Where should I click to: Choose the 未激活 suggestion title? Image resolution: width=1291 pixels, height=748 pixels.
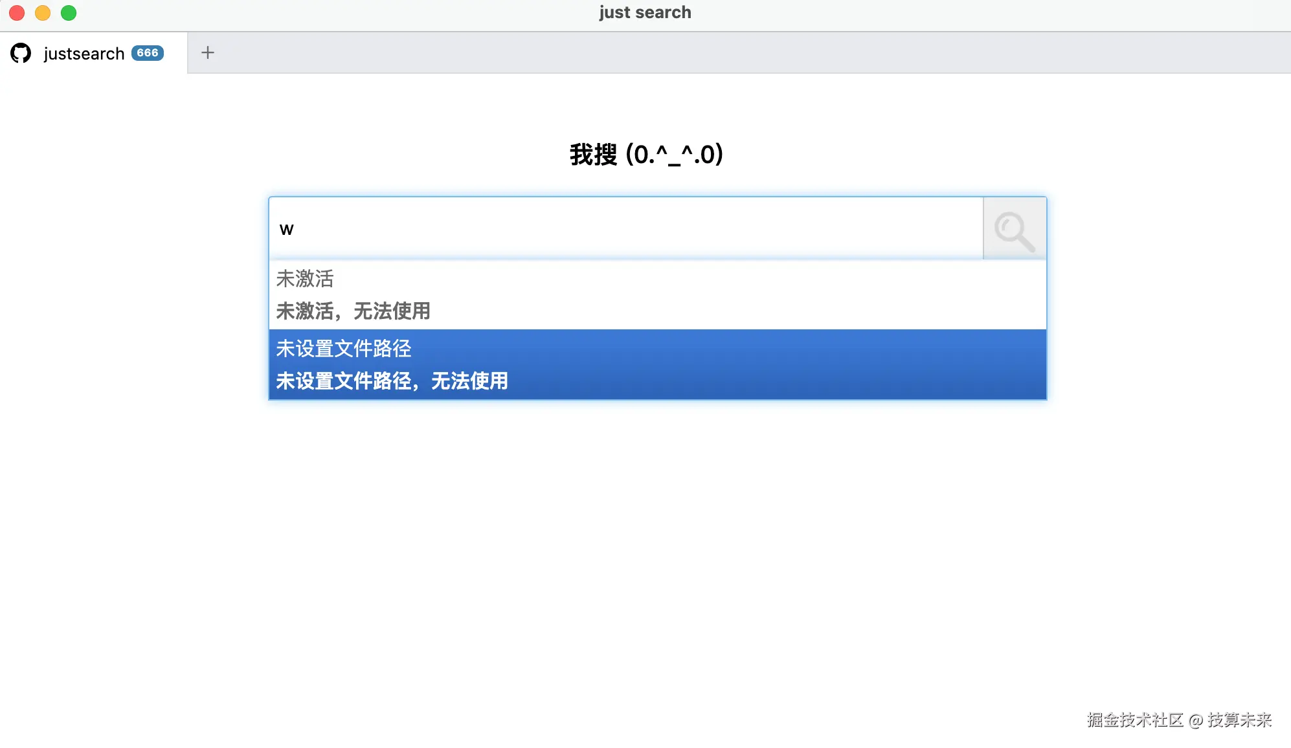305,279
